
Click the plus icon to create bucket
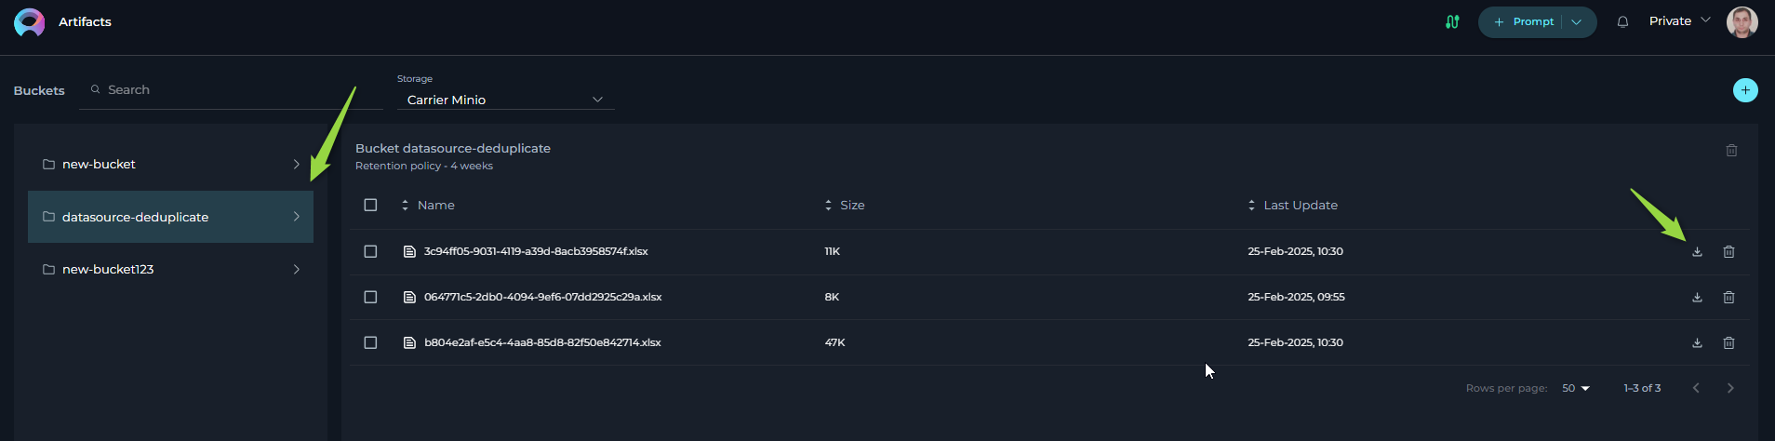click(1745, 90)
